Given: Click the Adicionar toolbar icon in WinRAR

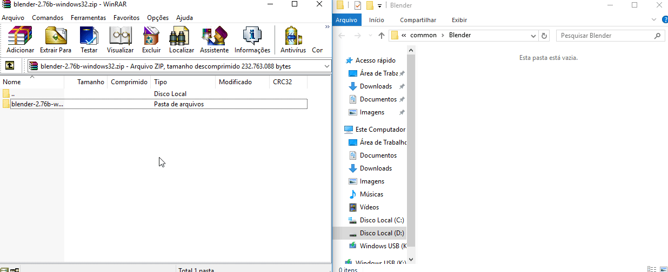Looking at the screenshot, I should [x=20, y=40].
